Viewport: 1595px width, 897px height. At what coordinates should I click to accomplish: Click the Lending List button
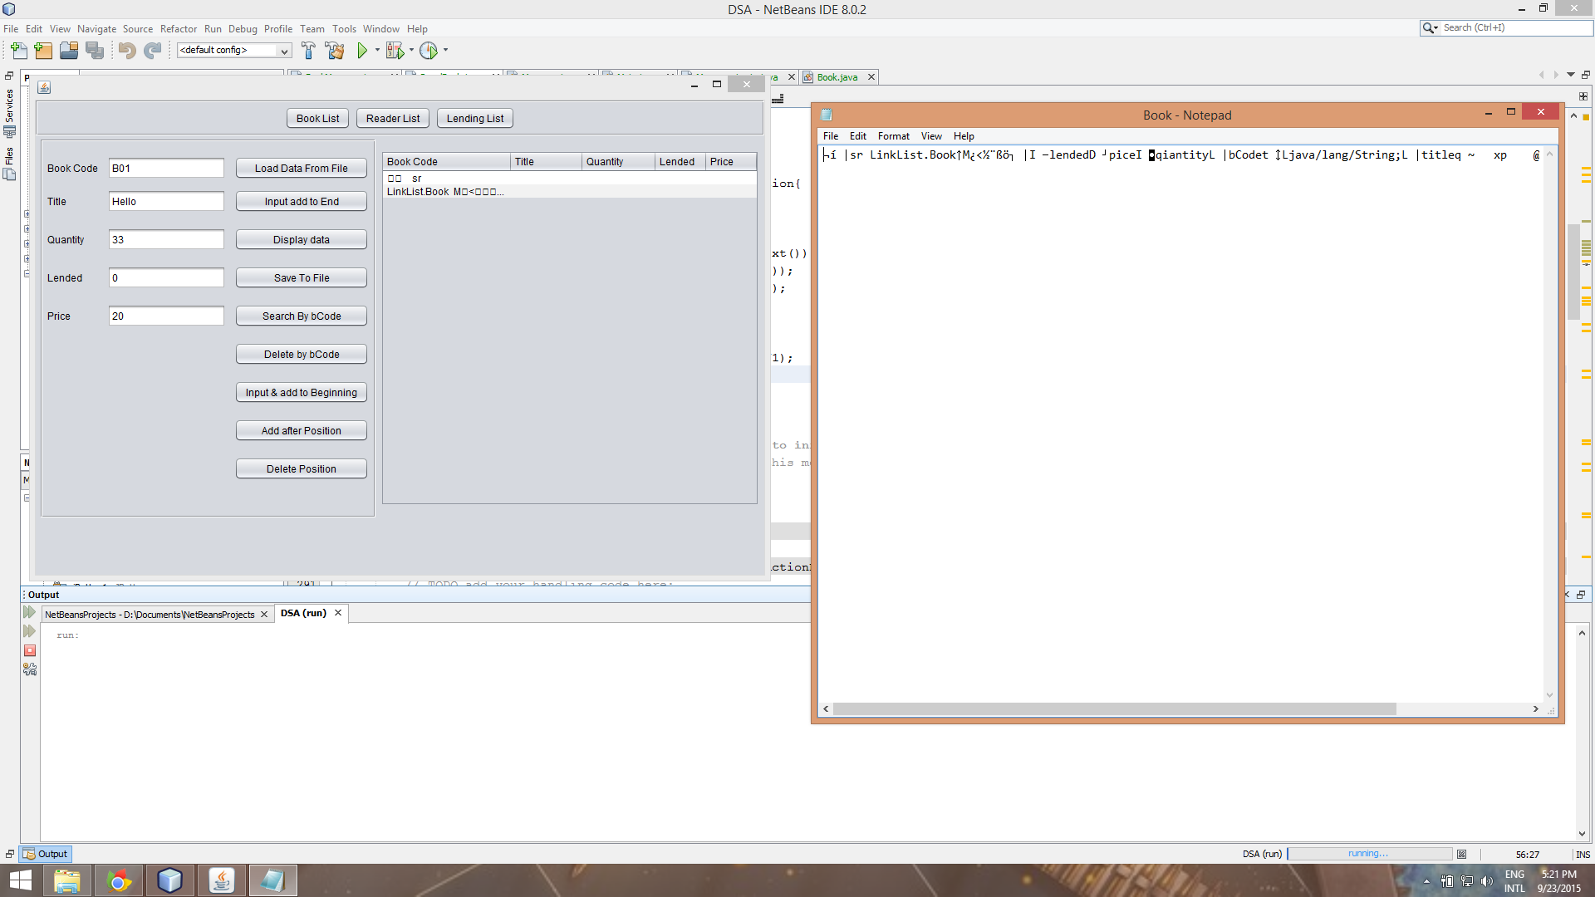pyautogui.click(x=475, y=118)
